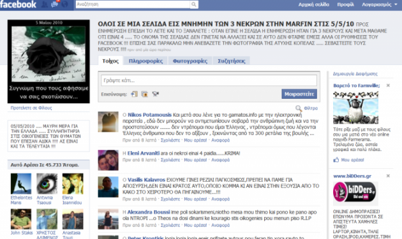Open the Βαρετό το Farmville ad title
The height and width of the screenshot is (239, 402).
356,85
